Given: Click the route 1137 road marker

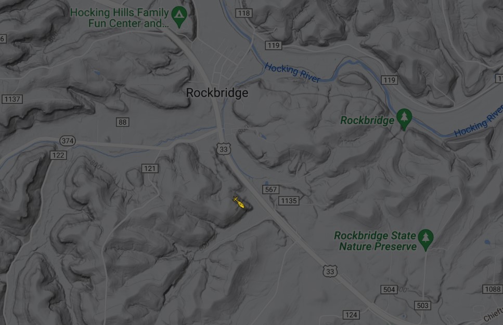Looking at the screenshot, I should point(12,99).
